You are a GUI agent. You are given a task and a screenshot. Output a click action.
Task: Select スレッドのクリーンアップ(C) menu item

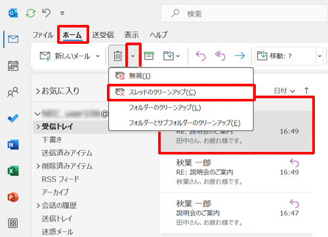181,92
